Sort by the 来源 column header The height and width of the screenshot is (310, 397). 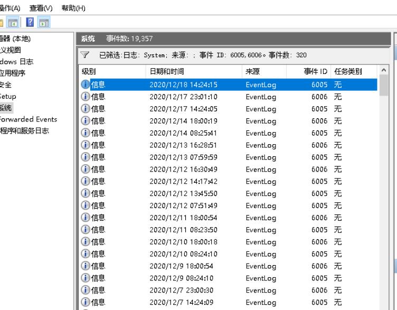[264, 71]
